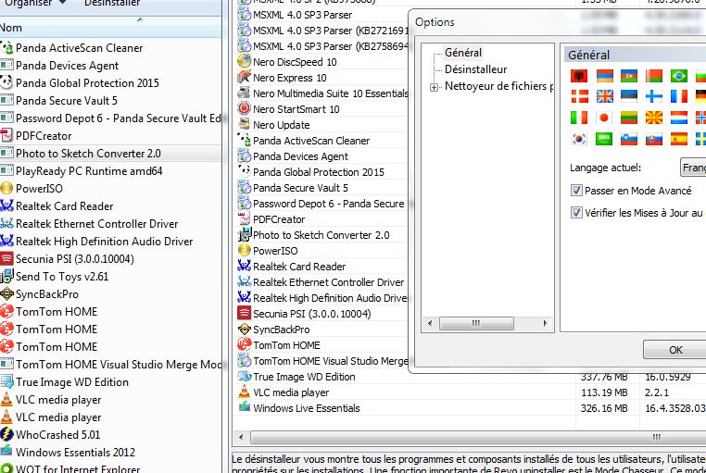This screenshot has width=706, height=473.
Task: Select Nettoyeur de fichiers tree item
Action: pos(498,86)
